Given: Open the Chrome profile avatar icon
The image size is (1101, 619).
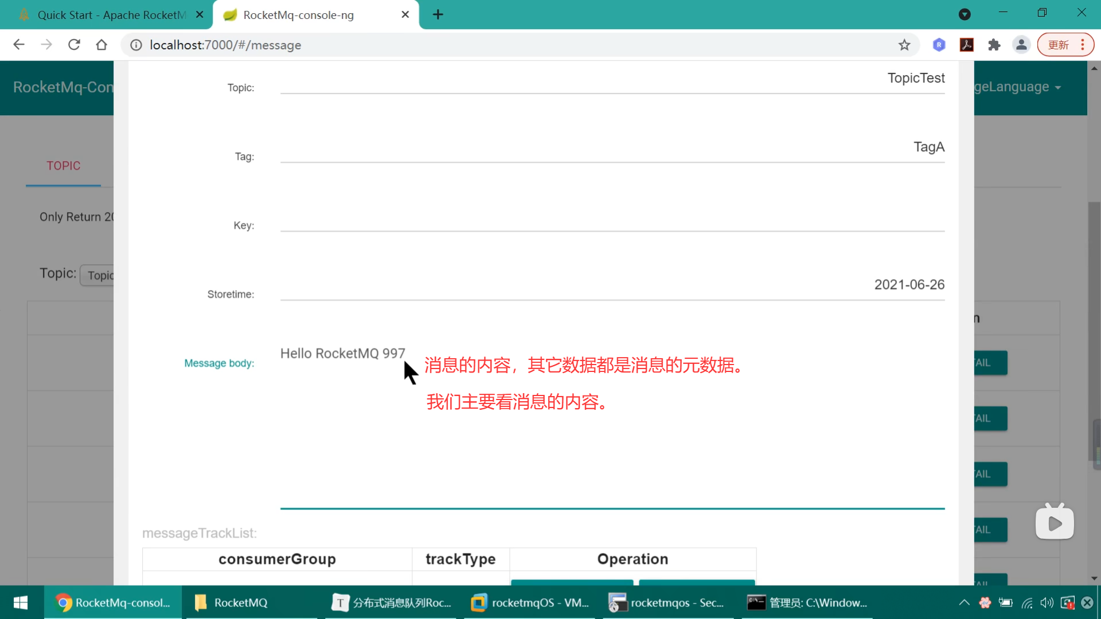Looking at the screenshot, I should pyautogui.click(x=1021, y=45).
